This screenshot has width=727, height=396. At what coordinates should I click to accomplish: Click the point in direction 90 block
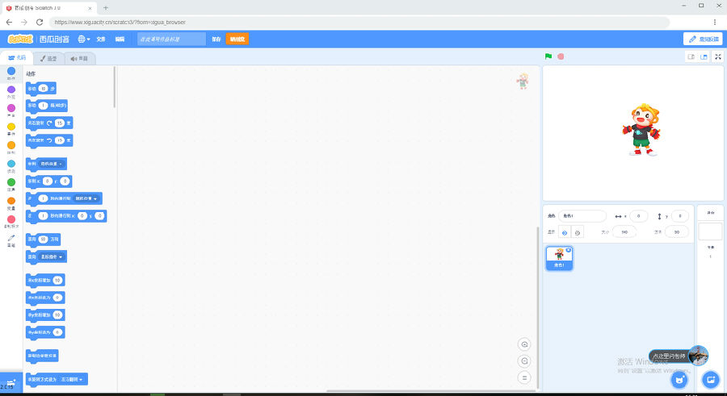tap(43, 240)
